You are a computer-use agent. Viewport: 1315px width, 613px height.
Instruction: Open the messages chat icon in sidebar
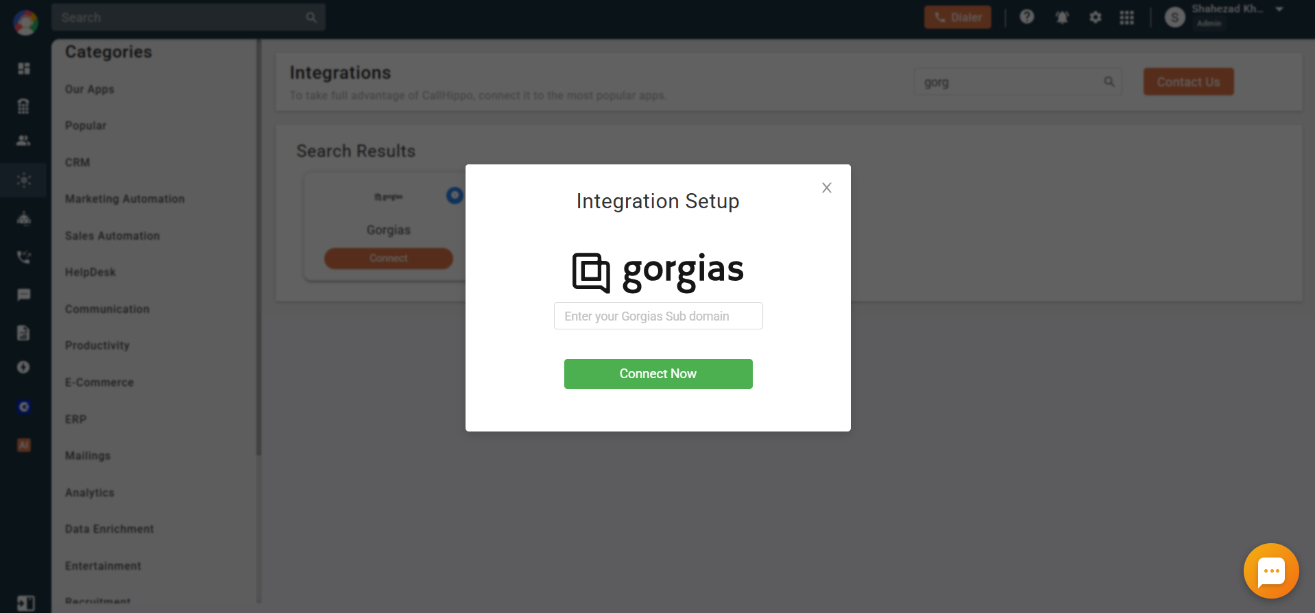24,295
